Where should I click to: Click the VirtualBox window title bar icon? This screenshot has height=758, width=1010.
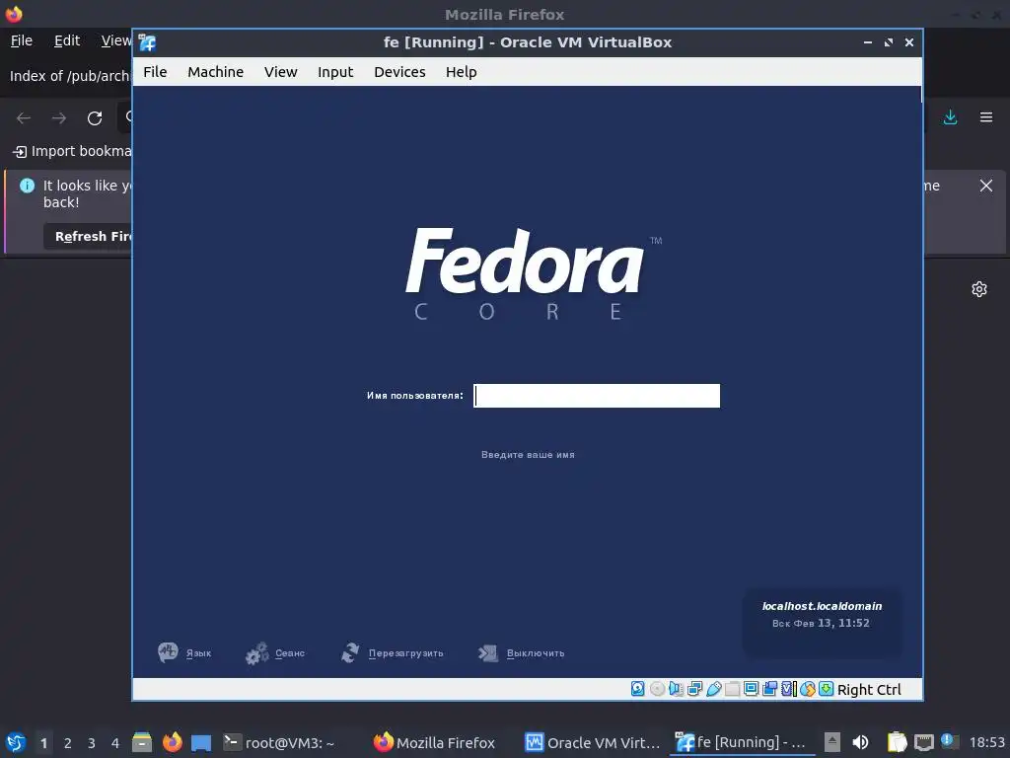tap(148, 42)
